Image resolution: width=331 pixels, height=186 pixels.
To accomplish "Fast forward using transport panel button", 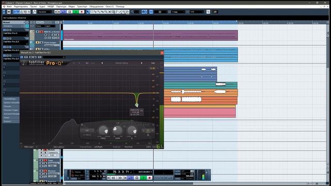I will point(119,178).
